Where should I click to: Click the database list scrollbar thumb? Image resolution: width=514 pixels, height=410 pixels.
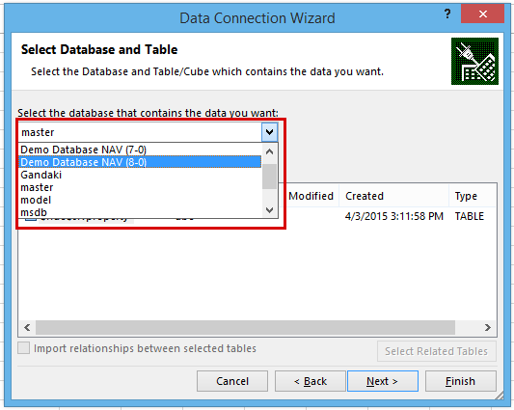269,177
